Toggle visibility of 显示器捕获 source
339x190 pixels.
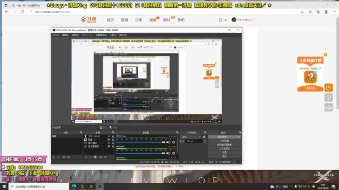point(109,146)
